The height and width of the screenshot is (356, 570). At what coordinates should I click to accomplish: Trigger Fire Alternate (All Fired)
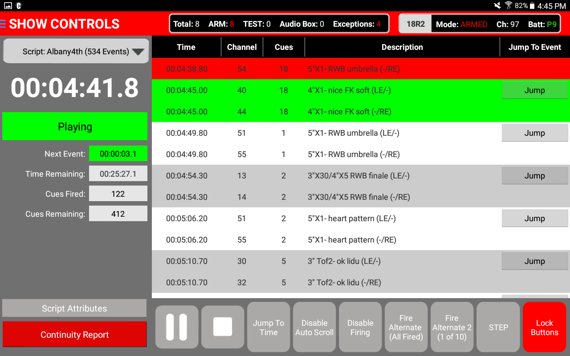click(x=406, y=327)
